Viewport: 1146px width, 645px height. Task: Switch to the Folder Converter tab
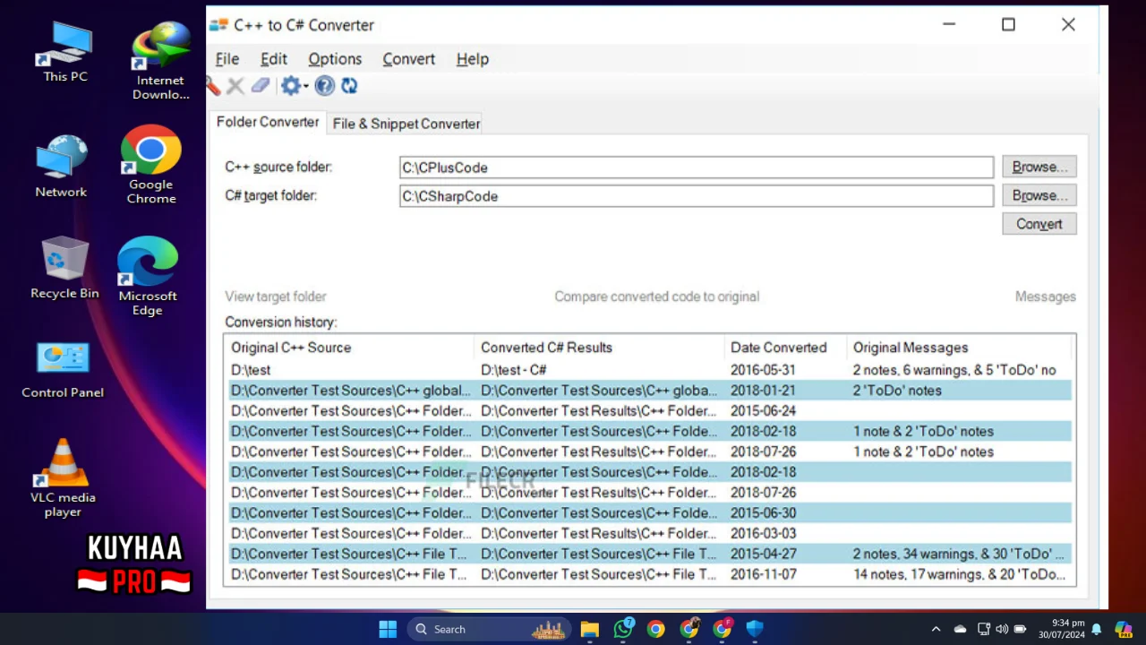268,122
